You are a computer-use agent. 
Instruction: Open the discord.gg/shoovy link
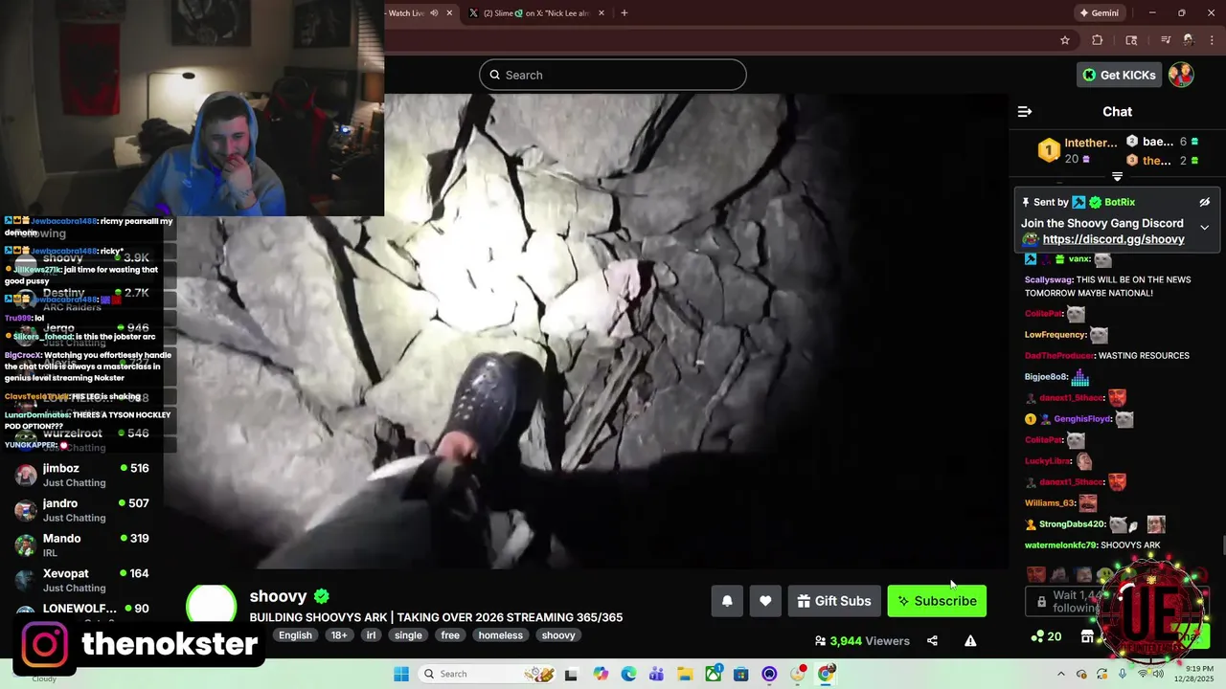[1113, 239]
